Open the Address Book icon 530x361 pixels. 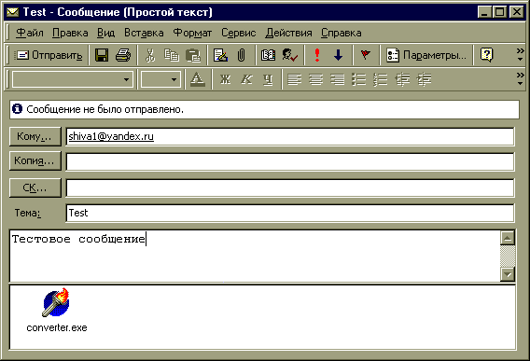pyautogui.click(x=268, y=55)
